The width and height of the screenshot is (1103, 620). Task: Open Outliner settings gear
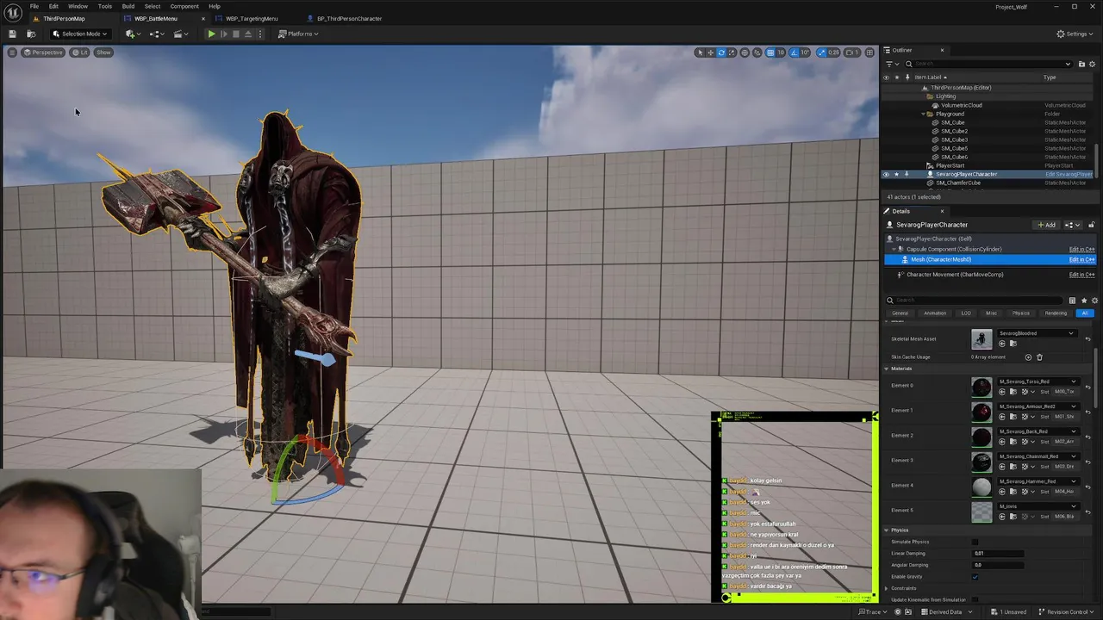[1094, 64]
